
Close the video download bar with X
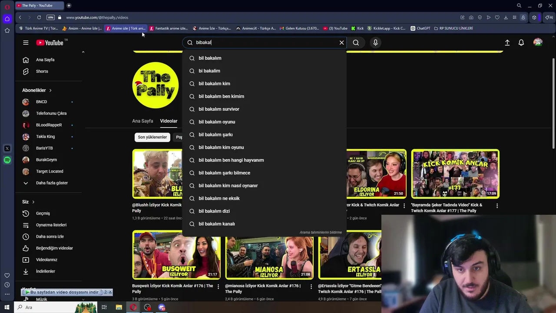(x=110, y=292)
